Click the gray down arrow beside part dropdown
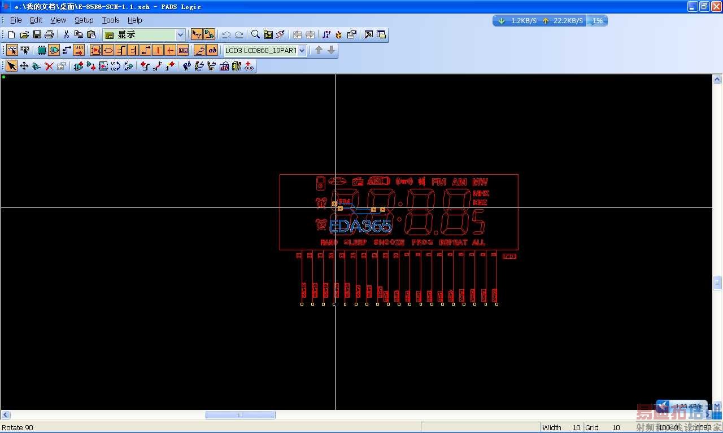The width and height of the screenshot is (723, 433). (x=332, y=50)
